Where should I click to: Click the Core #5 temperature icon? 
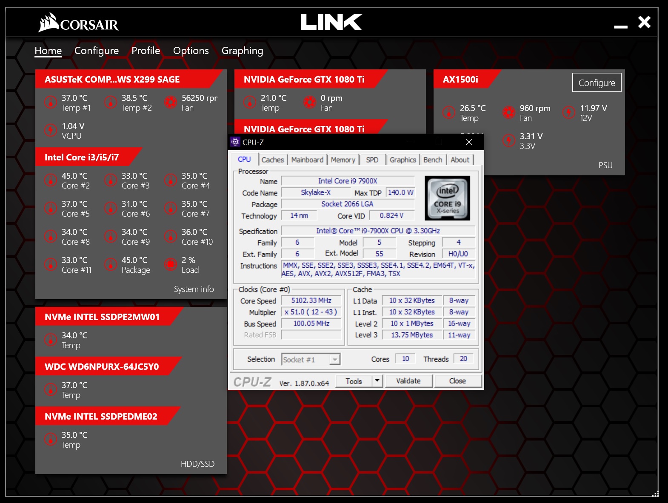(x=51, y=208)
